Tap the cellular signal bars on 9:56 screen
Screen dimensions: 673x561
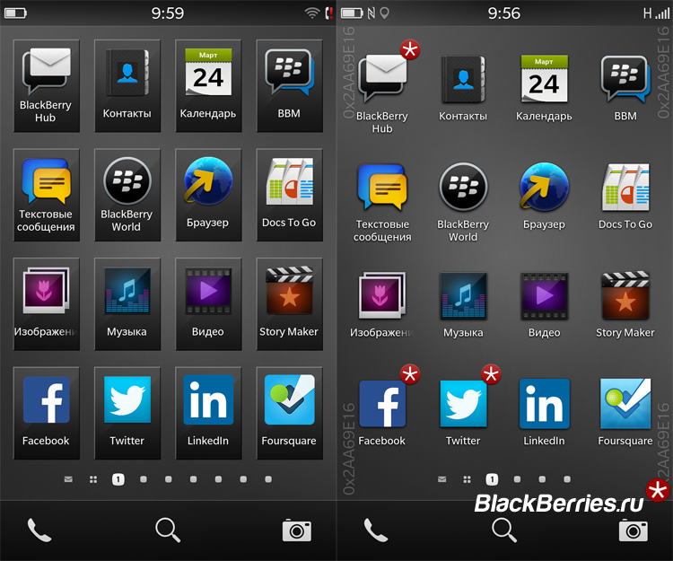click(663, 13)
